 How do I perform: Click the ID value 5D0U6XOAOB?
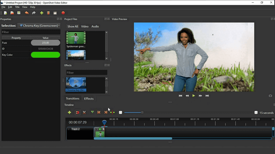[45, 49]
